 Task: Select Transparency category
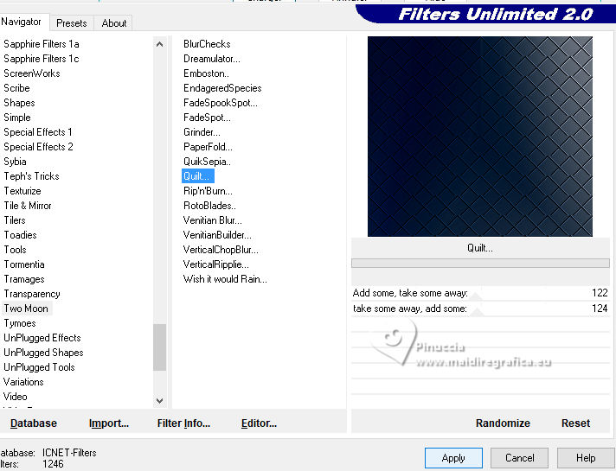click(32, 294)
